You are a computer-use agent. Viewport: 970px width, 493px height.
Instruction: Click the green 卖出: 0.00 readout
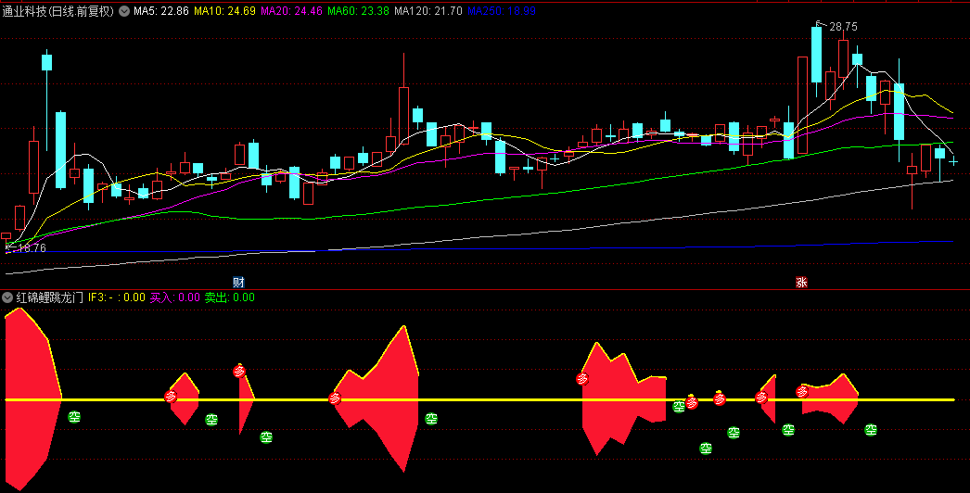[229, 297]
